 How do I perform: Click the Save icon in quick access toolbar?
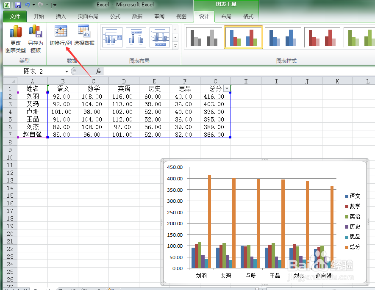(18, 5)
